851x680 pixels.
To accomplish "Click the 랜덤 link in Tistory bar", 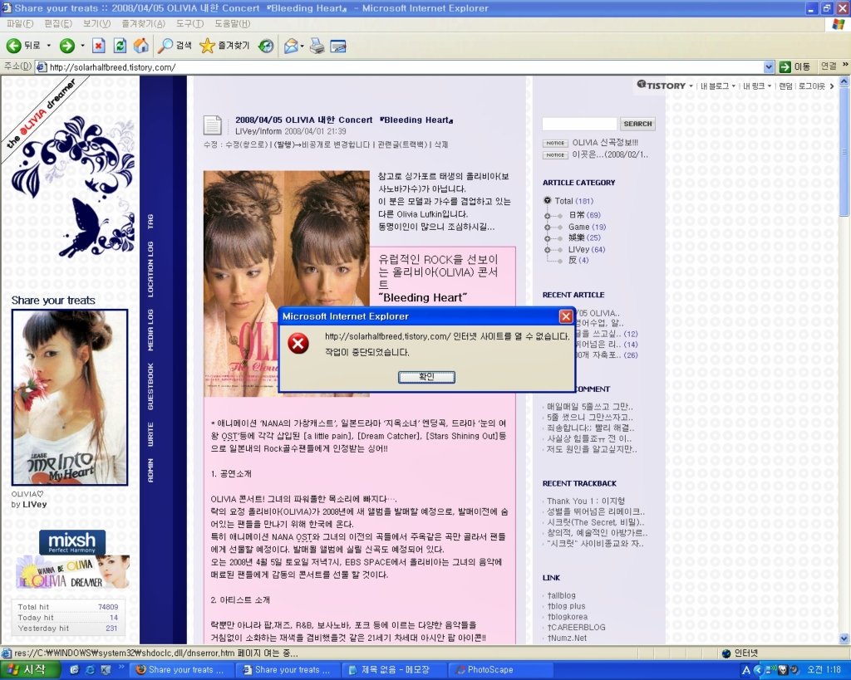I will click(785, 86).
